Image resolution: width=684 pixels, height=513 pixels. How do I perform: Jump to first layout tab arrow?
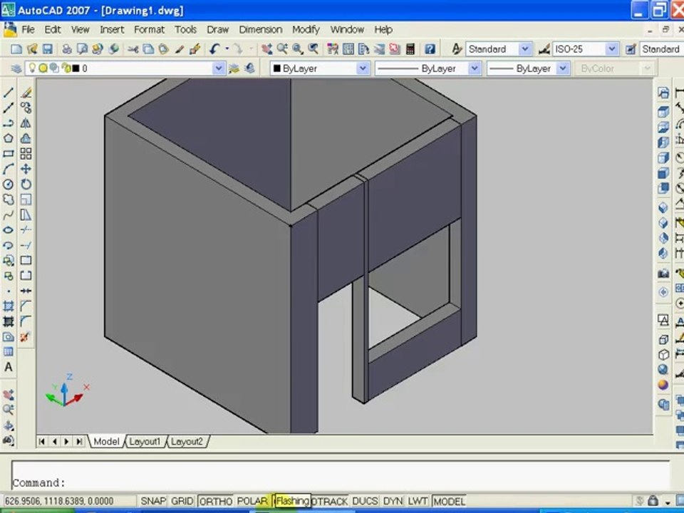point(42,442)
